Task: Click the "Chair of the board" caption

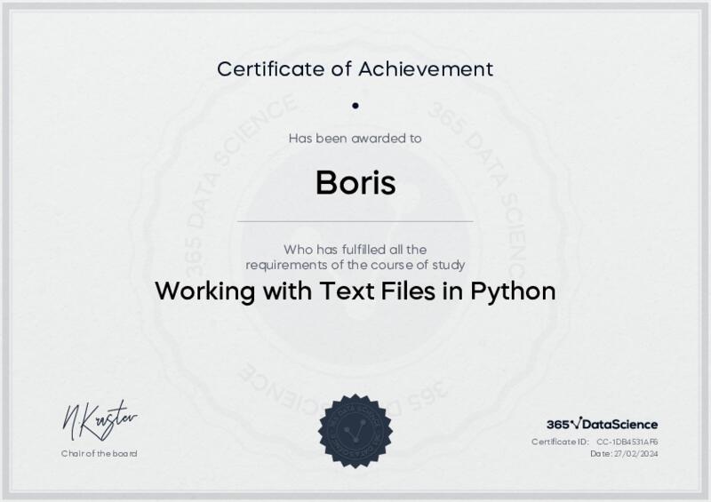Action: 99,453
